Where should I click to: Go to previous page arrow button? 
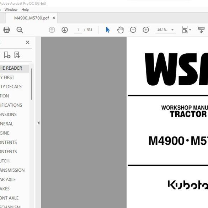pos(52,30)
